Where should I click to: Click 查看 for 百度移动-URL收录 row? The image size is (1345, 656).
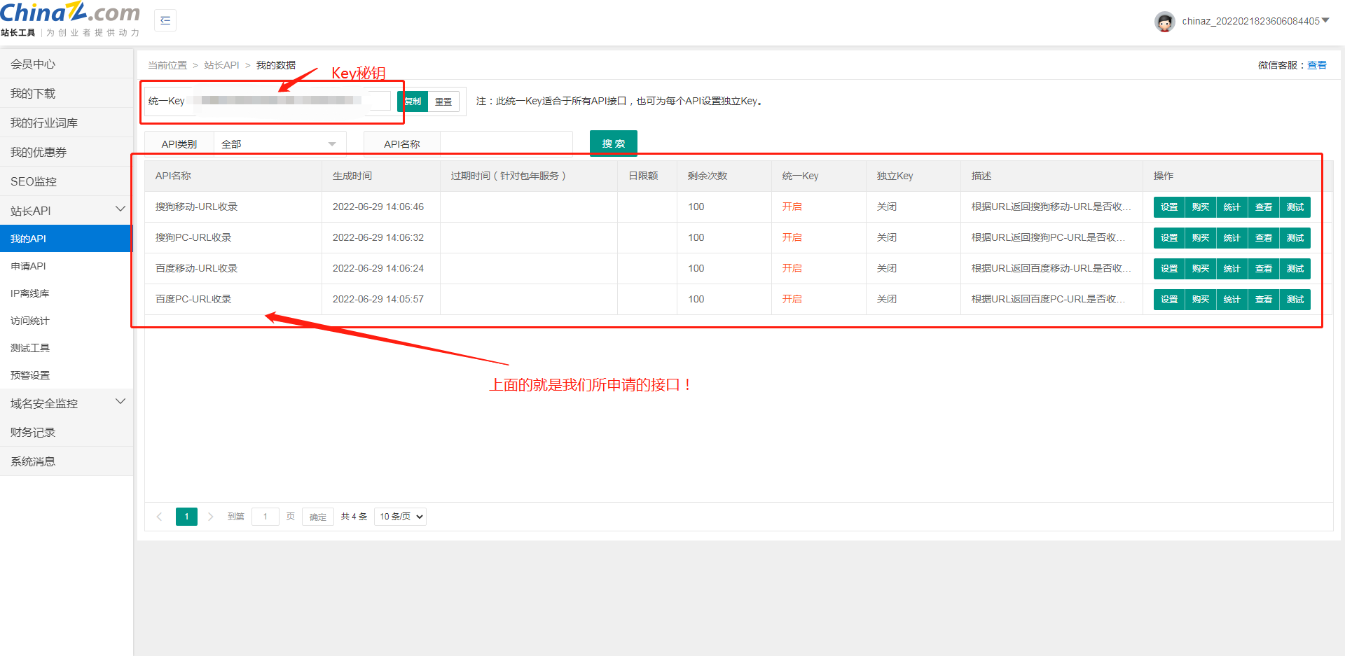1264,269
